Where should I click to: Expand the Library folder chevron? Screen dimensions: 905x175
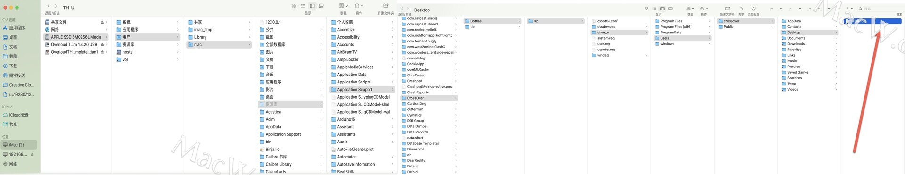pos(249,37)
